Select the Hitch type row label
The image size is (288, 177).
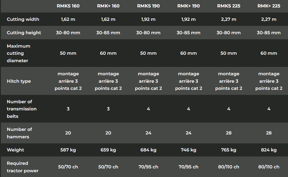coord(19,81)
